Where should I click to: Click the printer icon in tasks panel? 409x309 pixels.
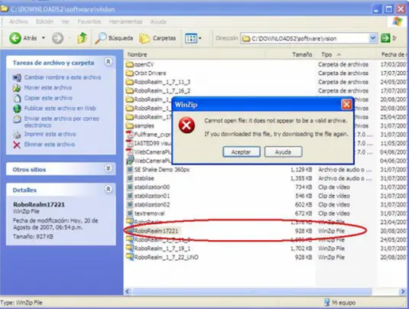click(17, 135)
